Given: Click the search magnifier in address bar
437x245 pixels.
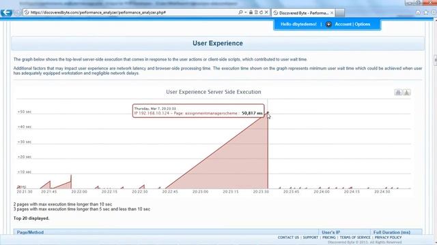Looking at the screenshot, I should (x=240, y=12).
